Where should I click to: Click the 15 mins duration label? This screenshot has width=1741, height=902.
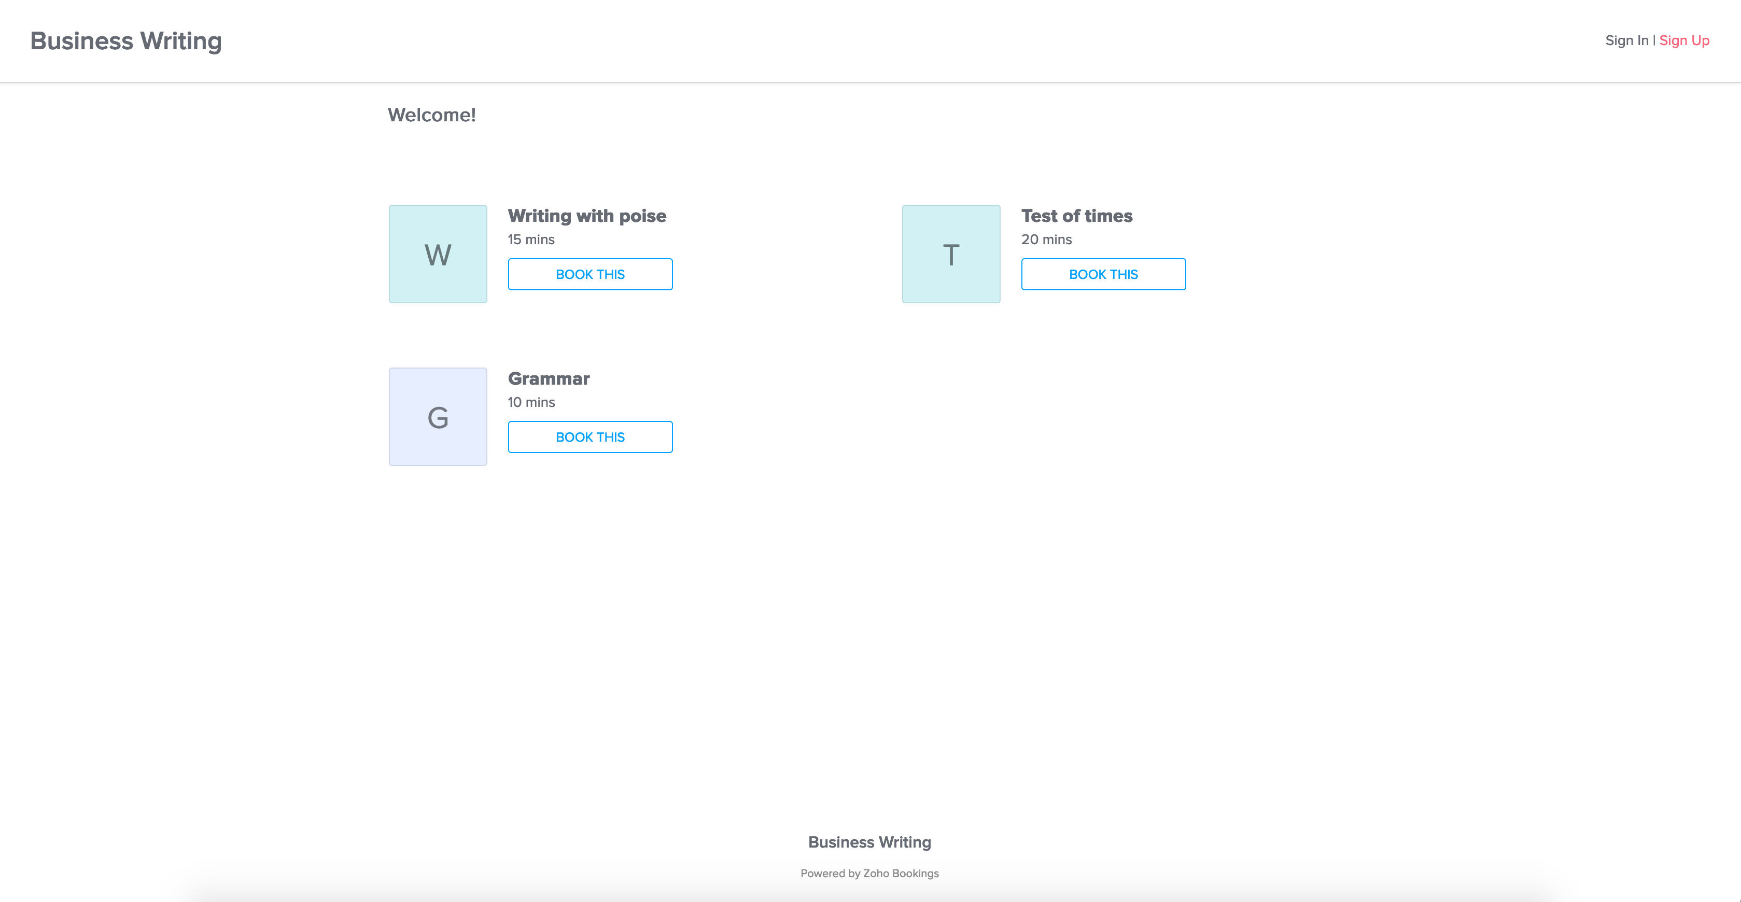click(x=530, y=239)
